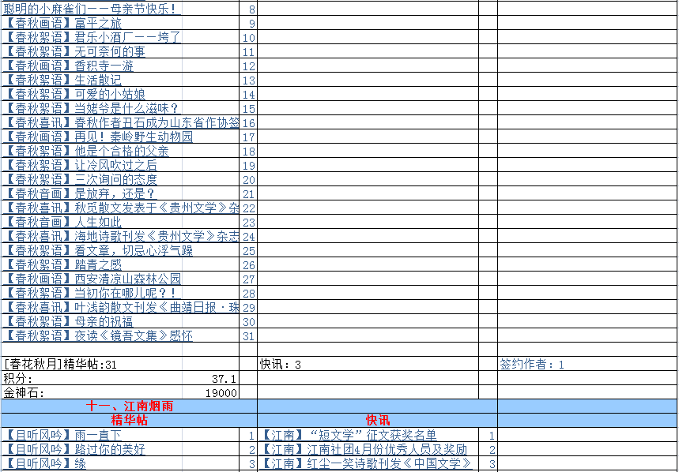
Task: Select the row number 8 cell
Action: 248,9
